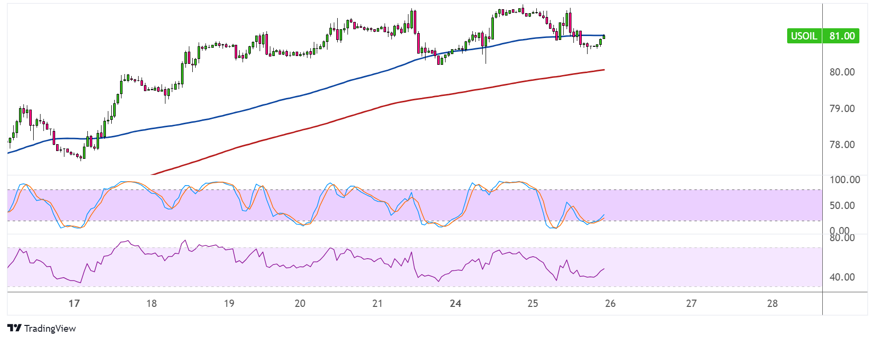The height and width of the screenshot is (341, 875).
Task: Click the 80.00 price axis label
Action: point(842,72)
